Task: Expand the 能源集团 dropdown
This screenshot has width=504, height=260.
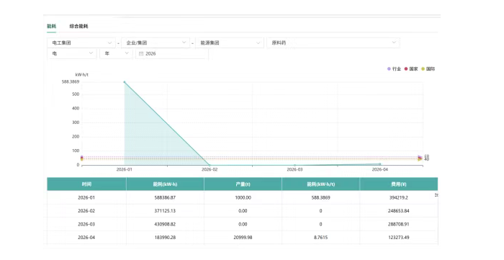Action: [x=230, y=42]
